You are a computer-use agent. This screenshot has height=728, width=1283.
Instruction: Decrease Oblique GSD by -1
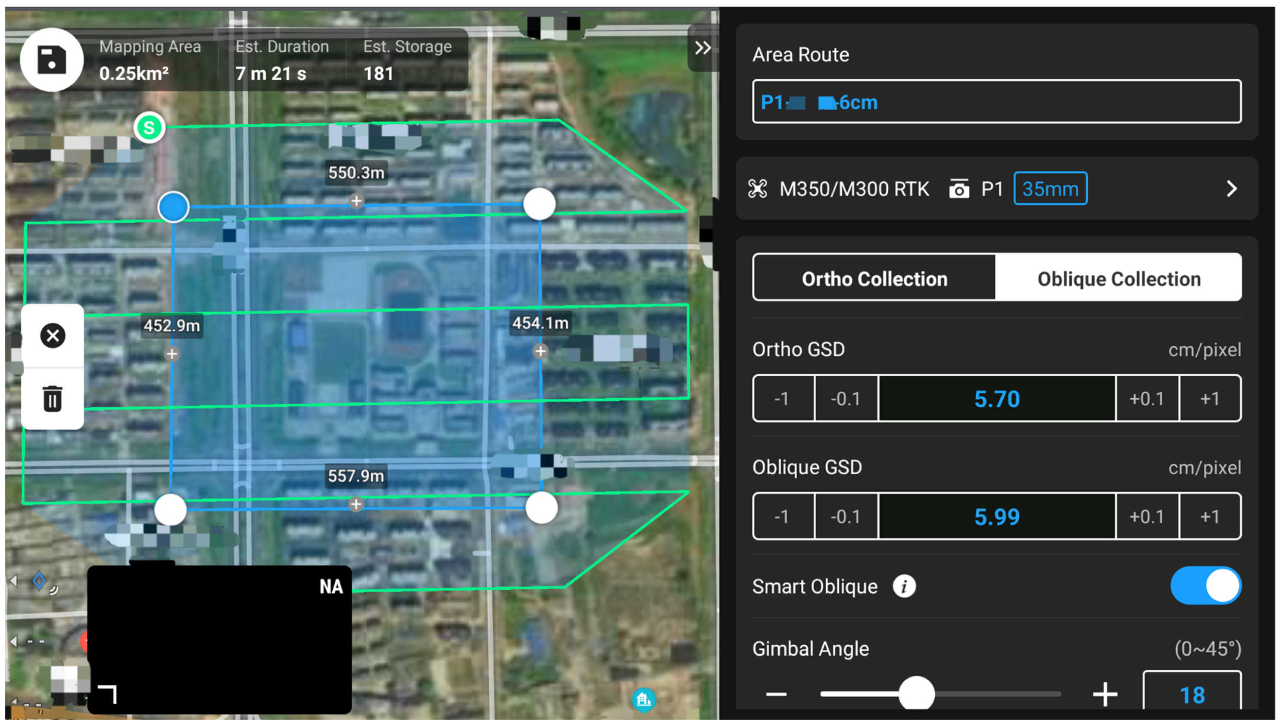(x=783, y=516)
